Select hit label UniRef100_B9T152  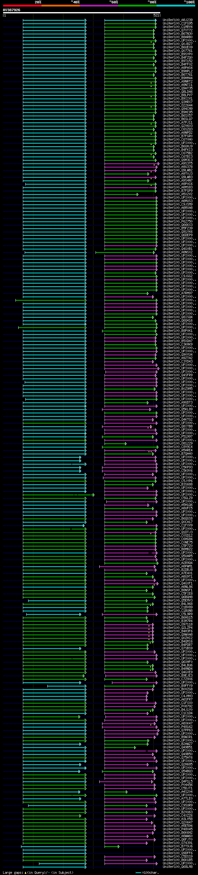coord(178,61)
